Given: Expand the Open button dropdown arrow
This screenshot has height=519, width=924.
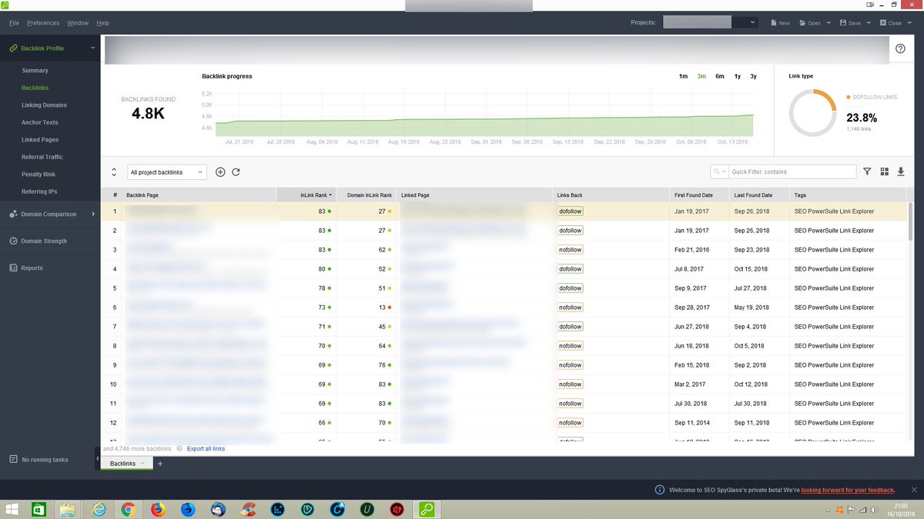Looking at the screenshot, I should tap(829, 23).
